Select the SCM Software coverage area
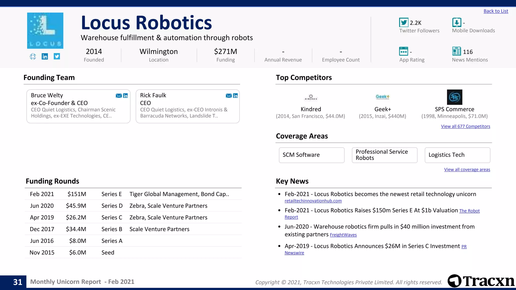 tap(312, 155)
